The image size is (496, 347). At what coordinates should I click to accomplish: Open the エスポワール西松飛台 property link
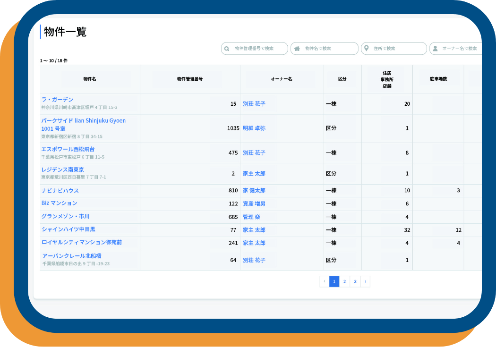point(68,149)
